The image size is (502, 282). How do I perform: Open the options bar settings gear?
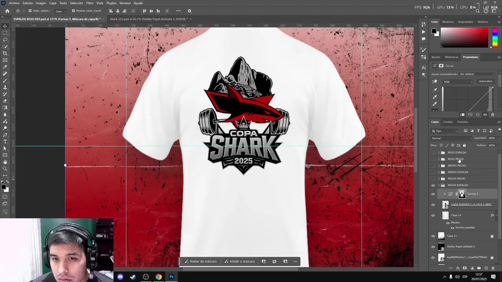(x=189, y=11)
